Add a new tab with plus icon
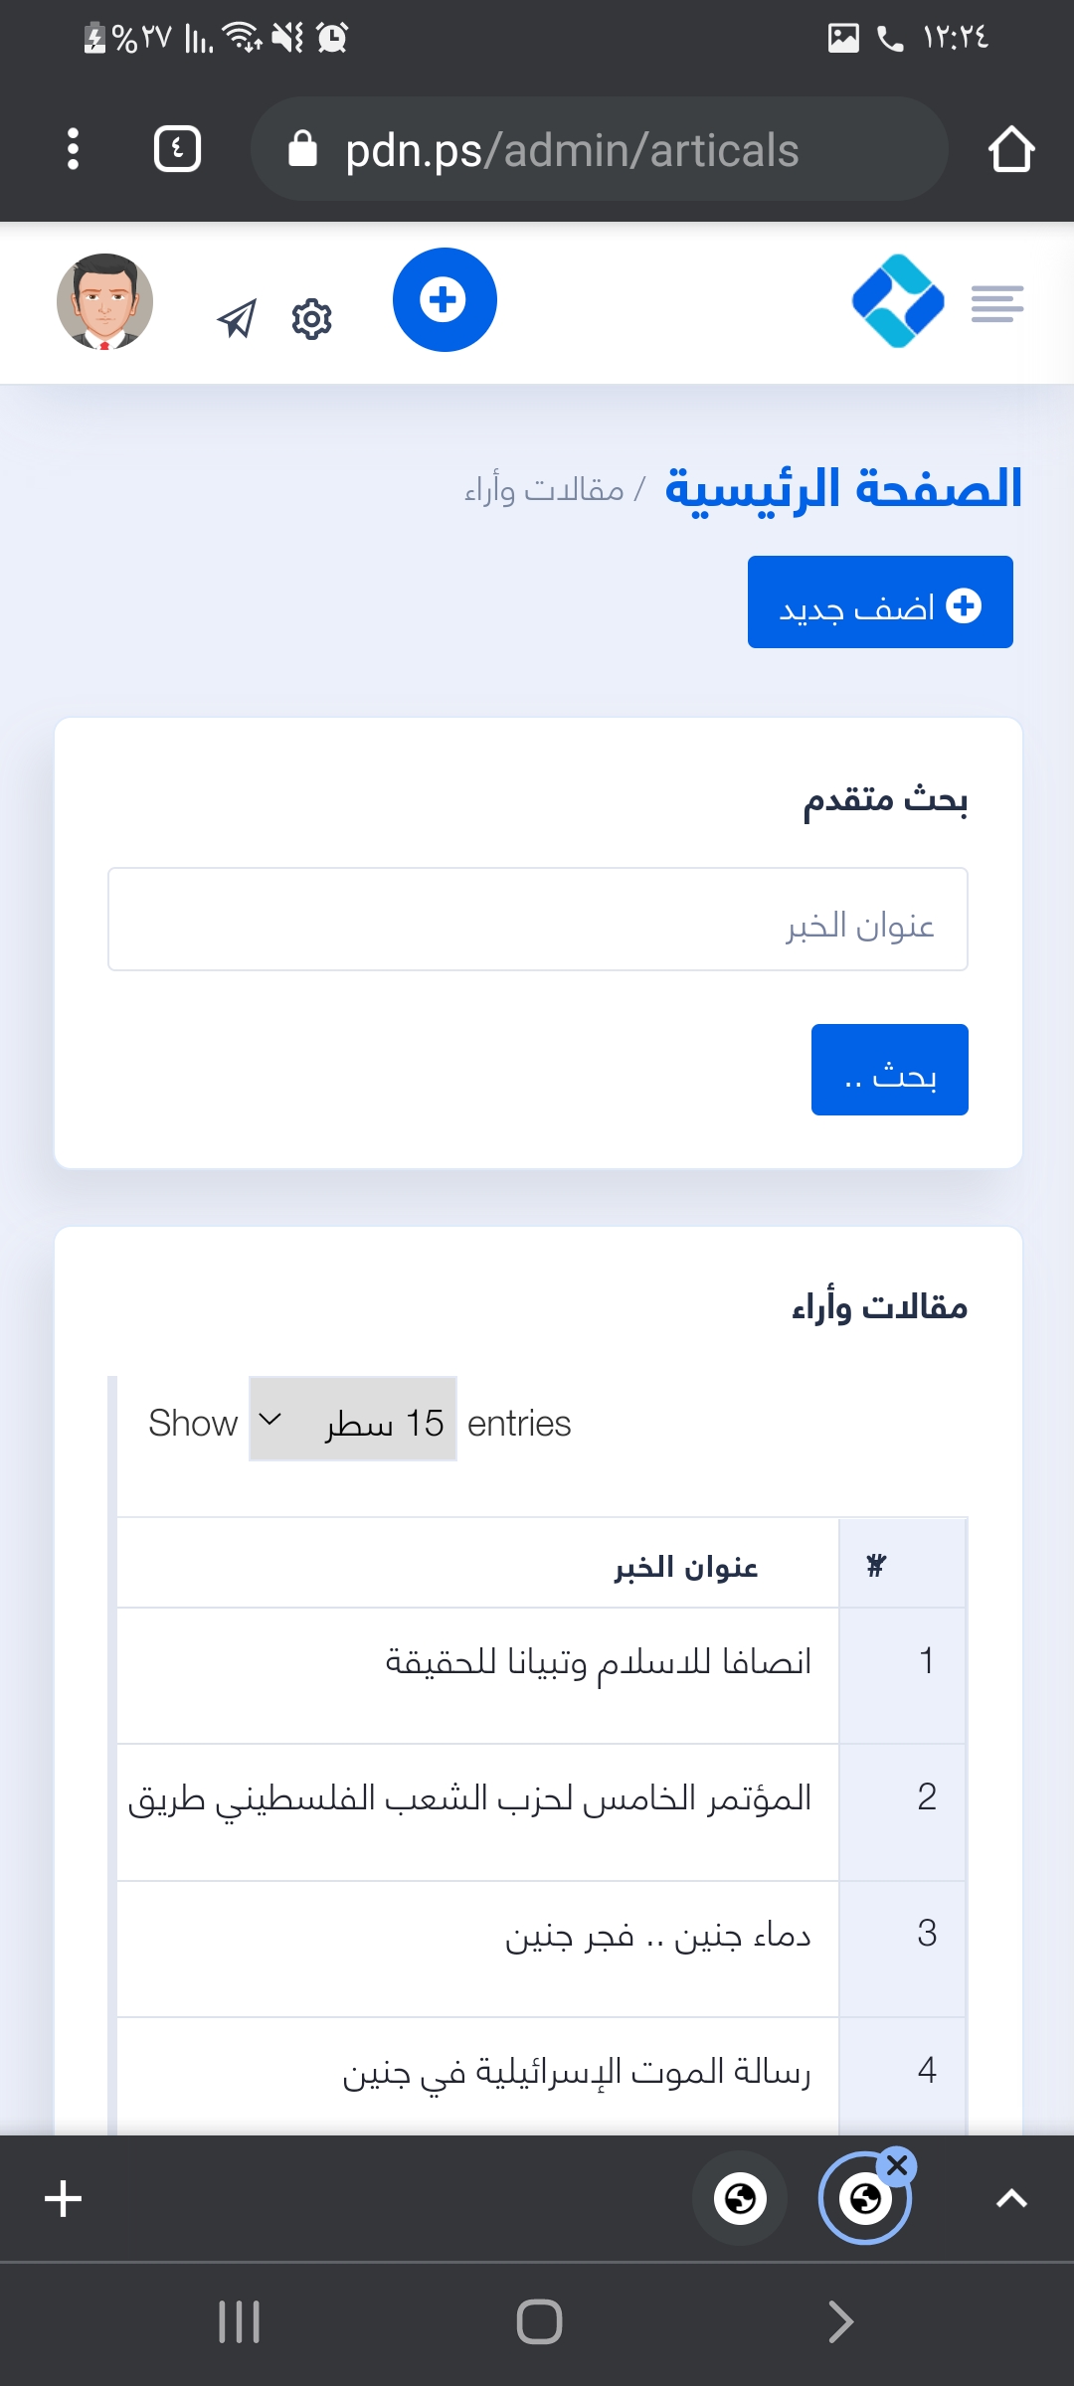The width and height of the screenshot is (1074, 2386). [x=64, y=2198]
